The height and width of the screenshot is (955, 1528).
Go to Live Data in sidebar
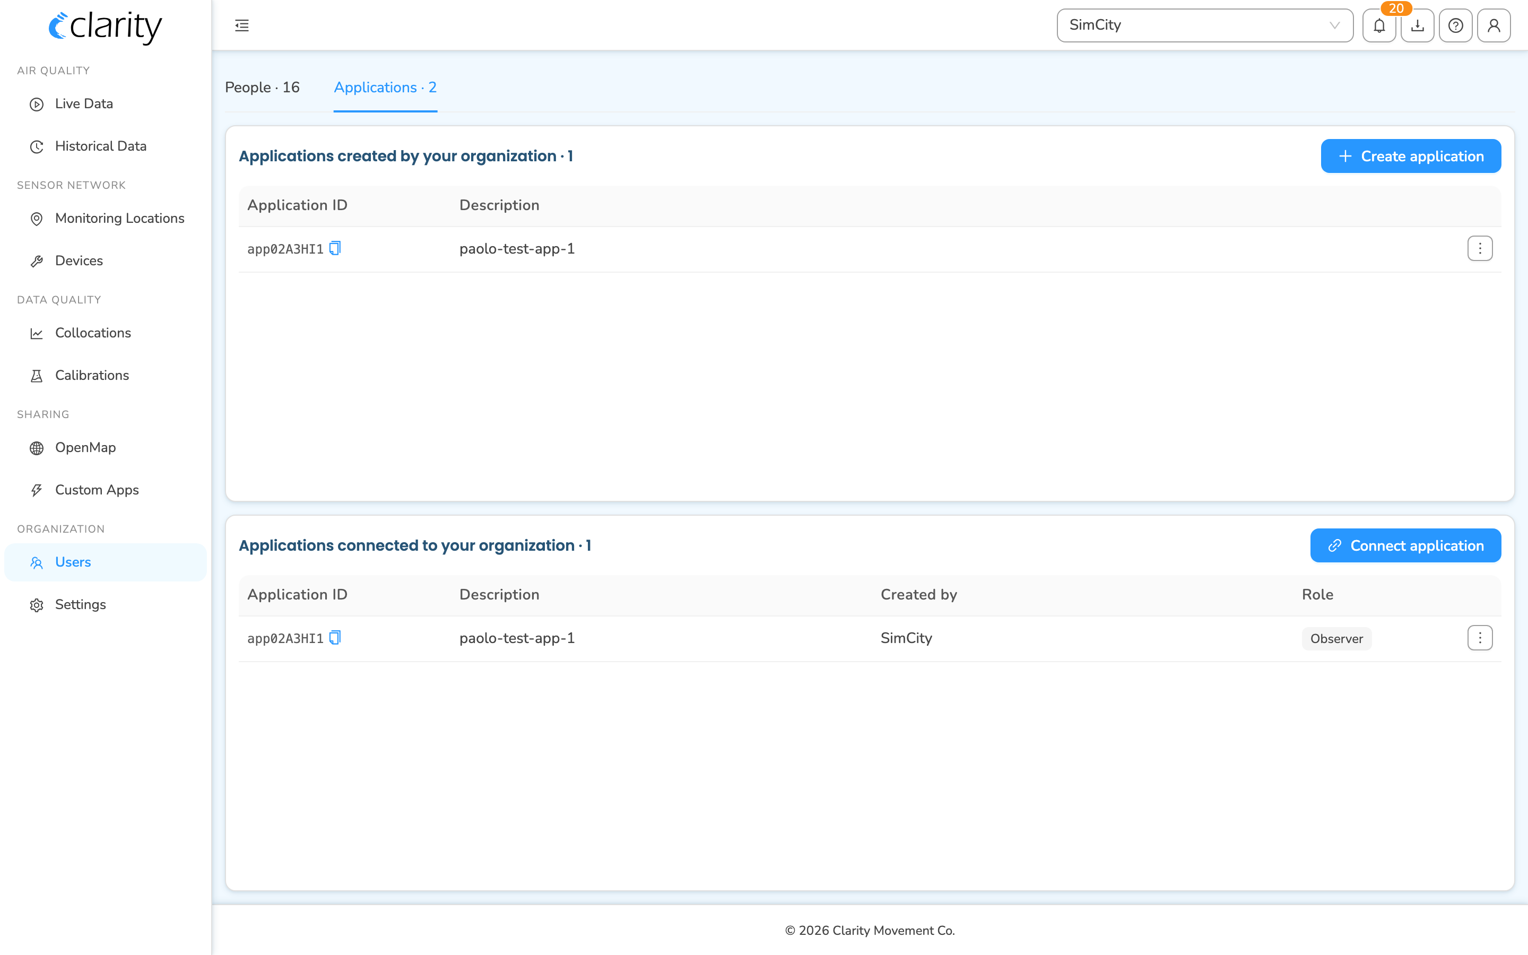coord(106,103)
